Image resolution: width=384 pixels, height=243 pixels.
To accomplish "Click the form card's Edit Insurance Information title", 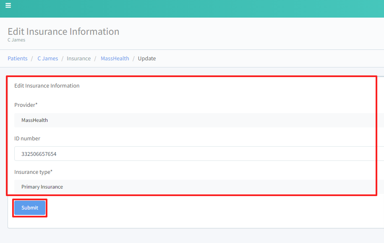I will pos(47,85).
